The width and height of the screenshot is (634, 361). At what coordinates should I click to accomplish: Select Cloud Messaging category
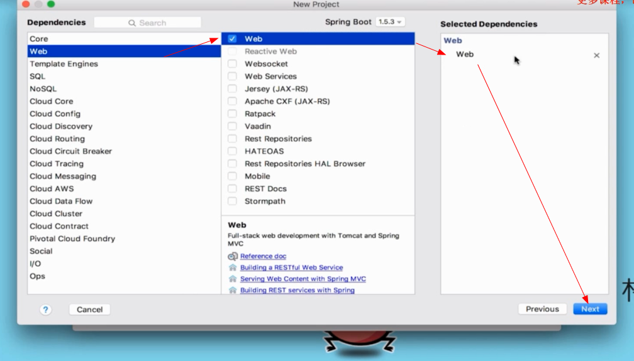pos(124,176)
